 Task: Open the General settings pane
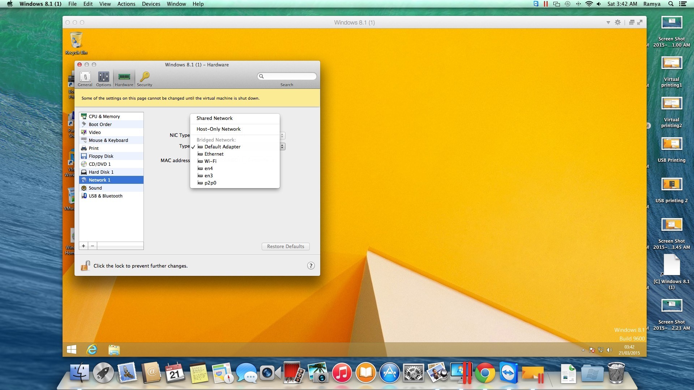click(85, 79)
